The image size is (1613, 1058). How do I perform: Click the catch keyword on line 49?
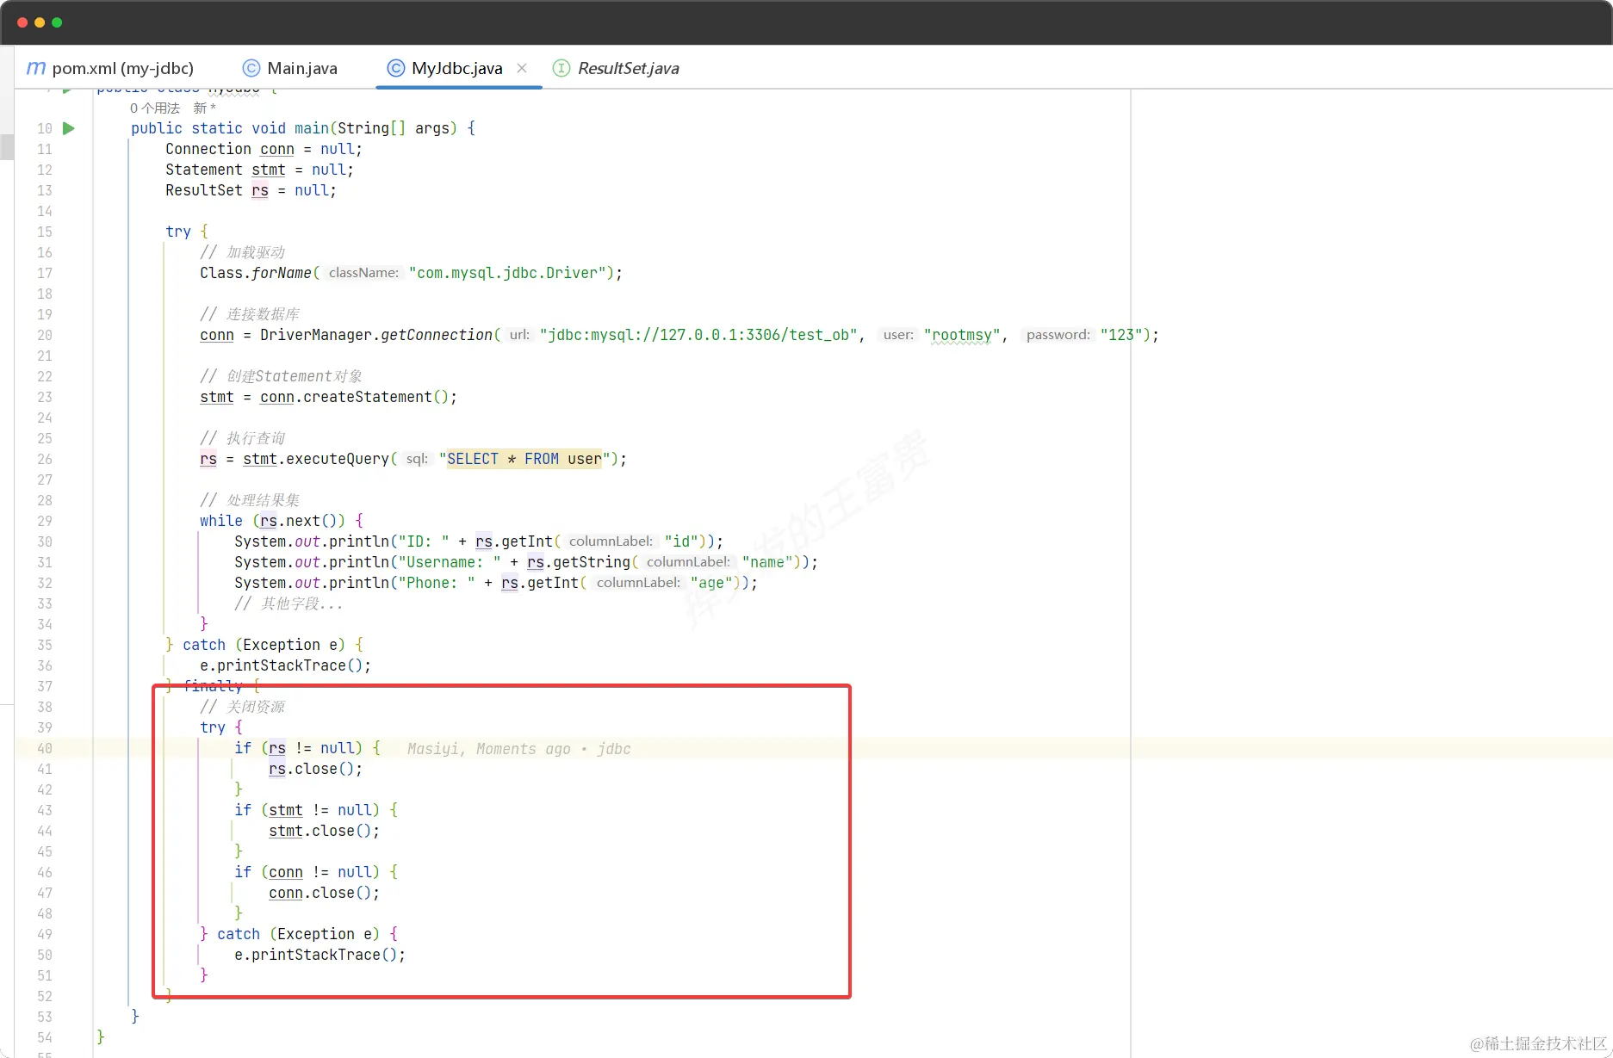click(x=239, y=934)
